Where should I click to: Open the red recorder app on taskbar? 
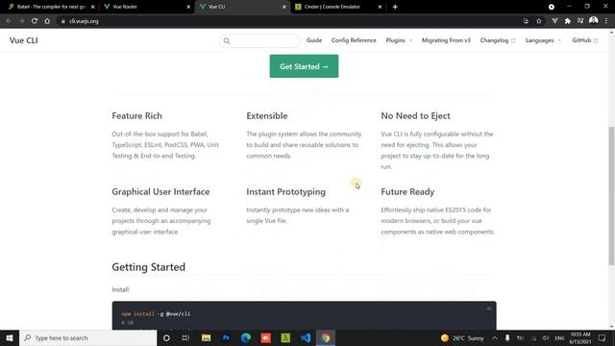pyautogui.click(x=266, y=337)
